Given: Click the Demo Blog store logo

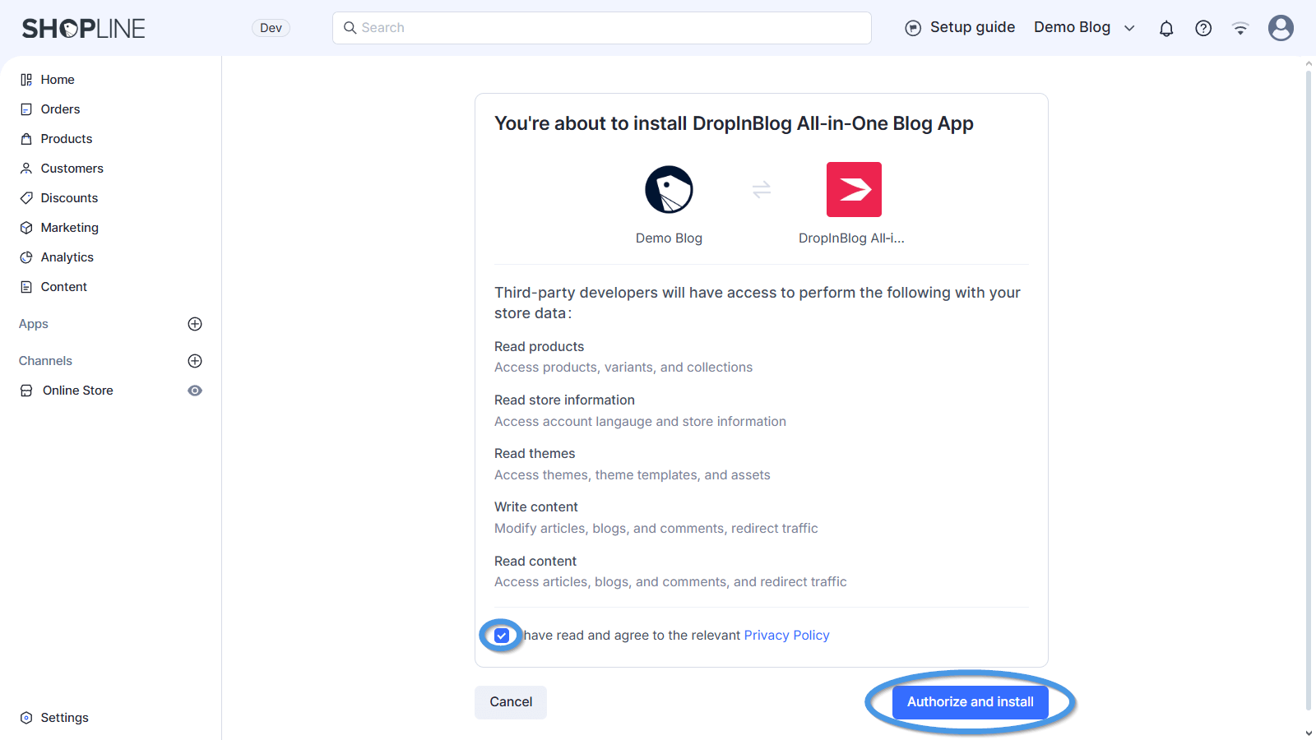Looking at the screenshot, I should pos(669,190).
